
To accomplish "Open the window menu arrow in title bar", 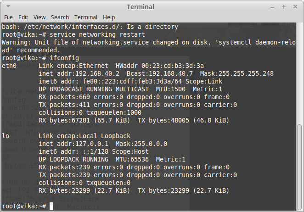I will coord(6,7).
